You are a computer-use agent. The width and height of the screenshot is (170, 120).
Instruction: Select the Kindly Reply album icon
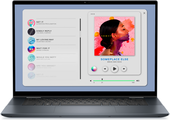[x=31, y=32]
